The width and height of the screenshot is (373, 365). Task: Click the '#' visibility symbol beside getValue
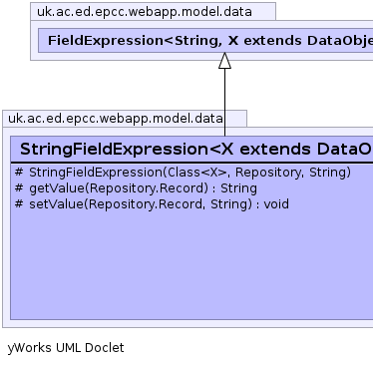(x=19, y=188)
